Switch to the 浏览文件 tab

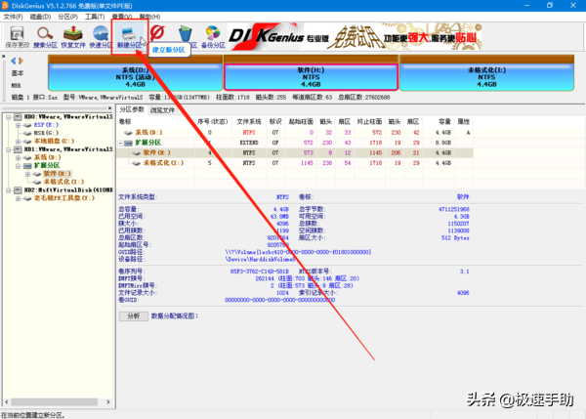pos(162,110)
